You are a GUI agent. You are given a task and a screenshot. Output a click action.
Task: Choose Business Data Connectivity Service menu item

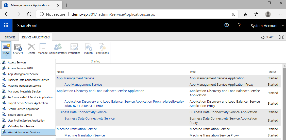(x=28, y=80)
